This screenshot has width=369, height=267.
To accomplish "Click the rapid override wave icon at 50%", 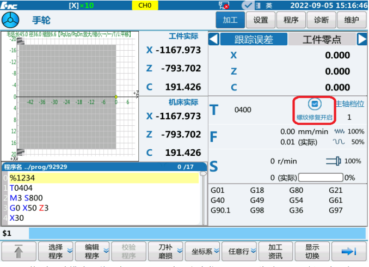I will click(x=339, y=142).
